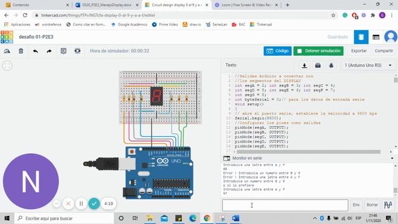Bookmark the page with star icon

(x=333, y=15)
